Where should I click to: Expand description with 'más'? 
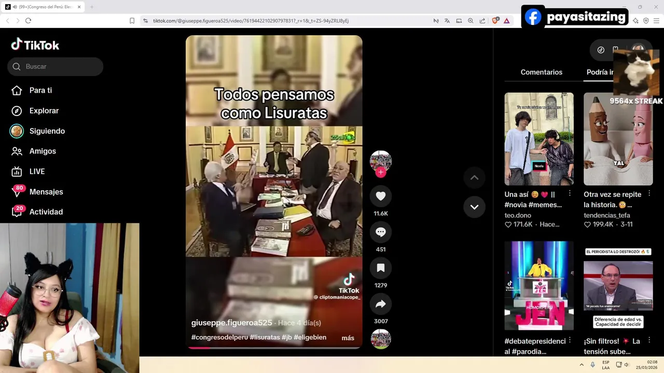pos(348,338)
